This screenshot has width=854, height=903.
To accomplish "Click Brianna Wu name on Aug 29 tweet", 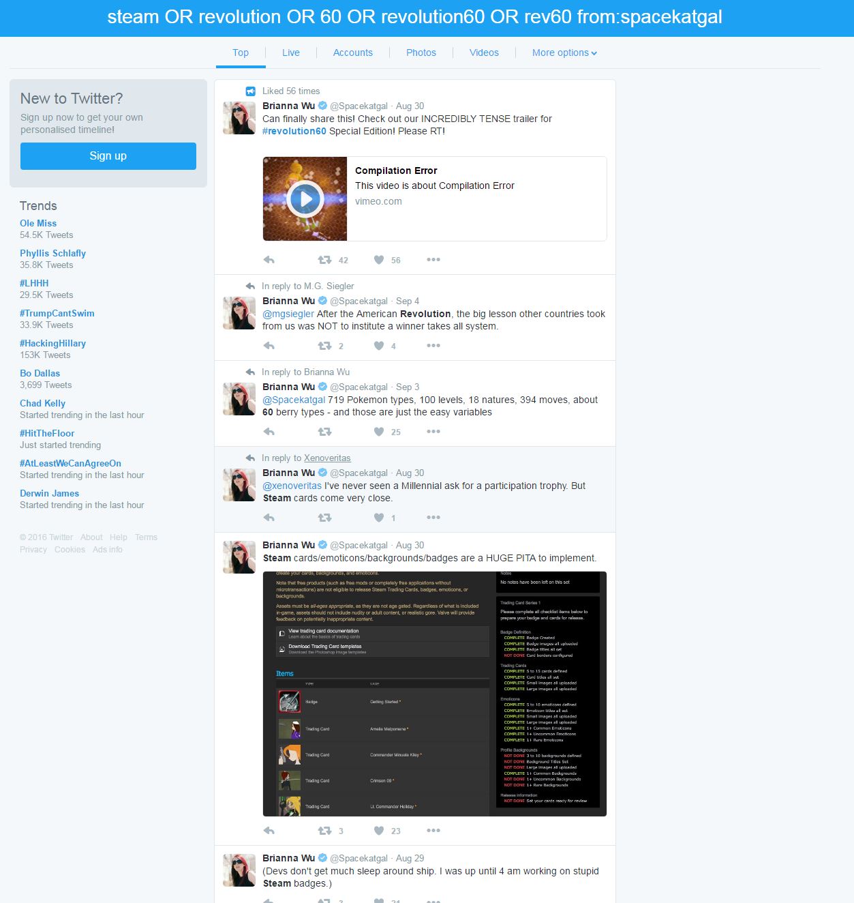I will pos(288,858).
